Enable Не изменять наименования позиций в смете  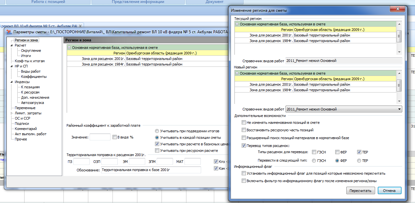tap(244, 123)
